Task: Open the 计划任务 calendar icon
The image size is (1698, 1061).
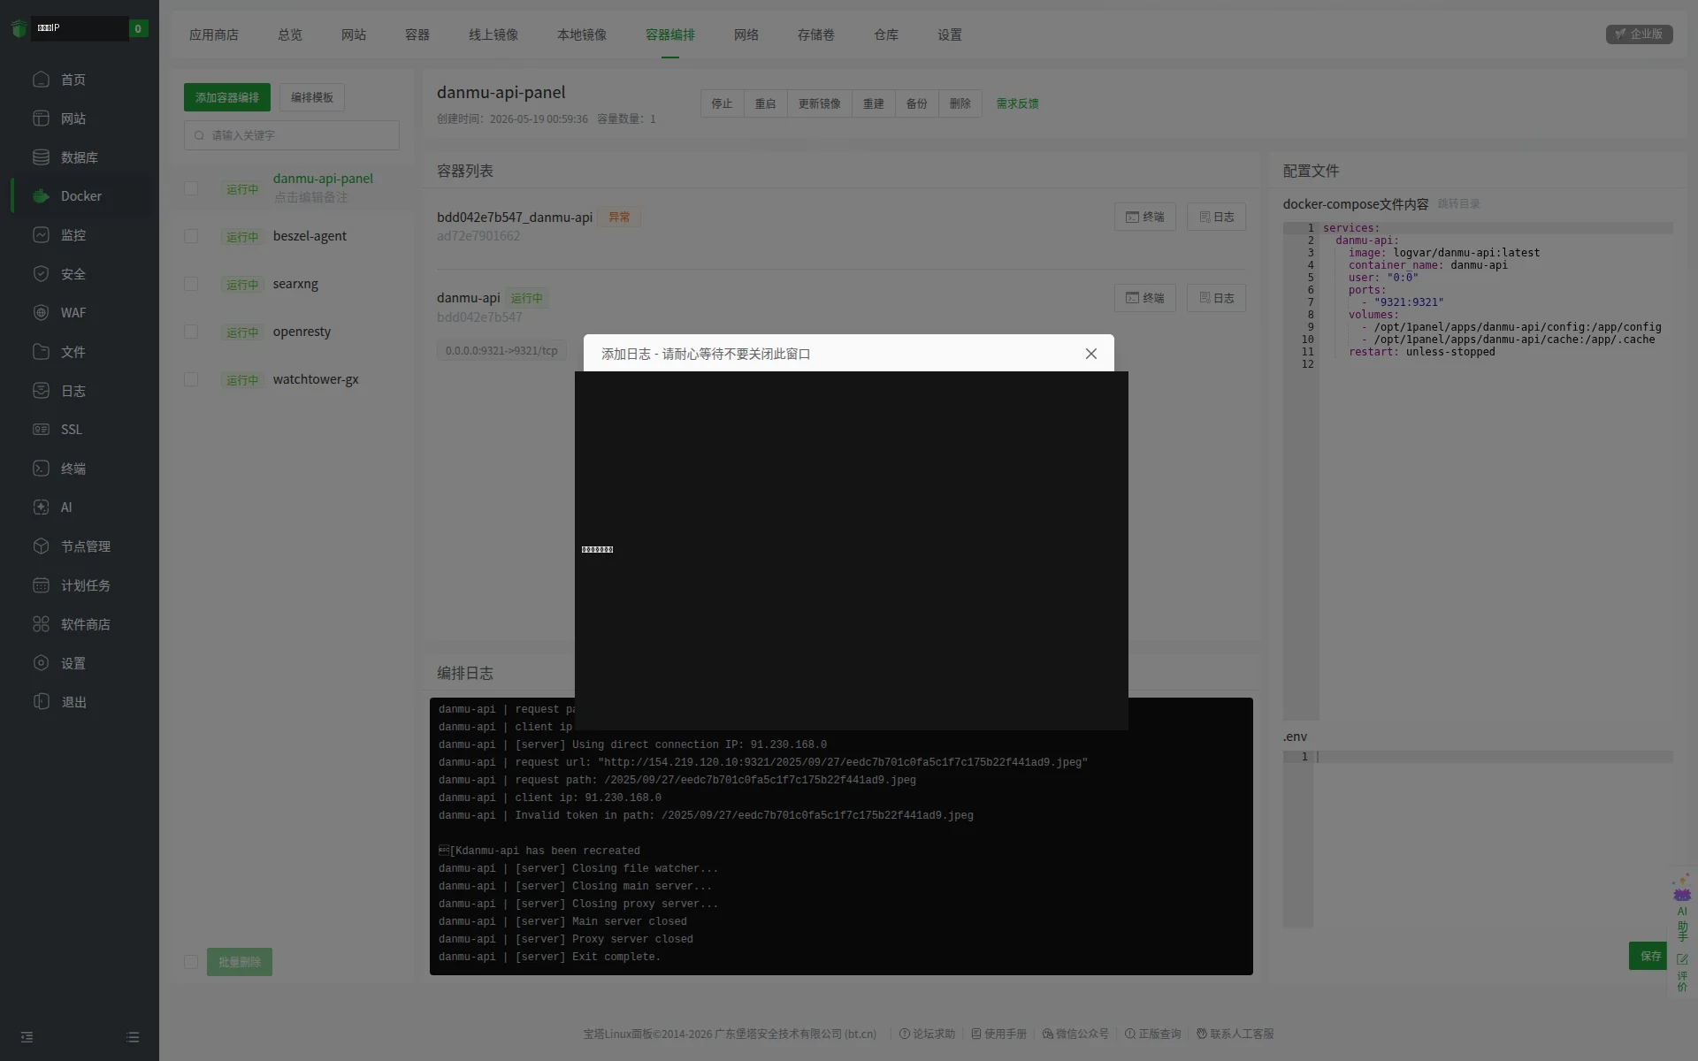Action: pyautogui.click(x=41, y=585)
